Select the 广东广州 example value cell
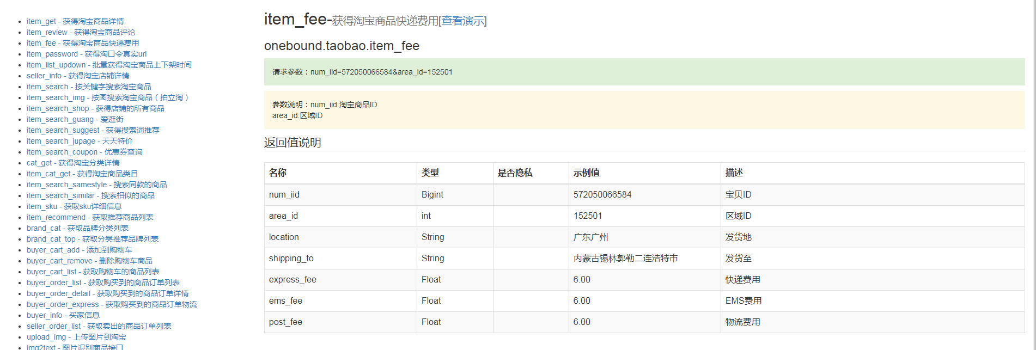Viewport: 1036px width, 350px height. point(645,237)
